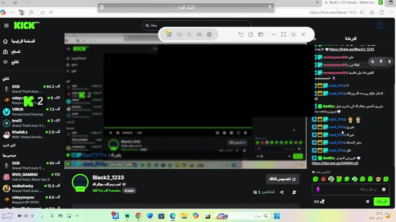Click the browser home button
Viewport: 396px width, 222px height.
pyautogui.click(x=372, y=12)
